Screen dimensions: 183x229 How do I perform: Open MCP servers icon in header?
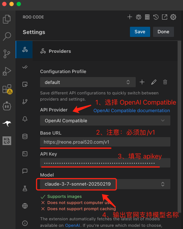147,17
